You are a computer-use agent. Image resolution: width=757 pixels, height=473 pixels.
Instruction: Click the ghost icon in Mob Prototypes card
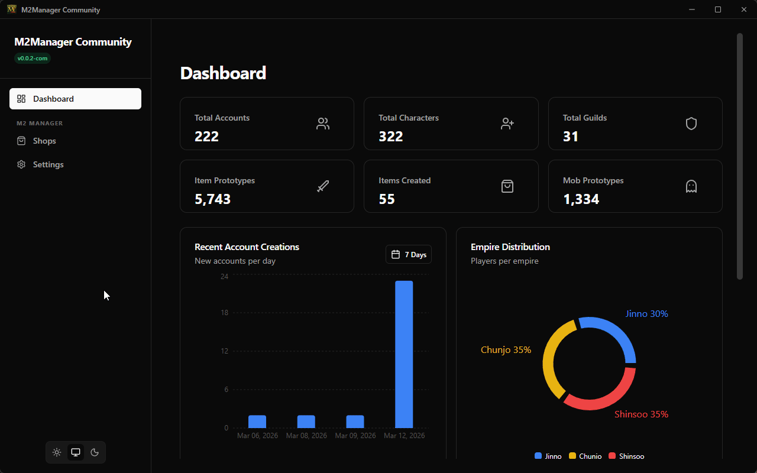[691, 186]
